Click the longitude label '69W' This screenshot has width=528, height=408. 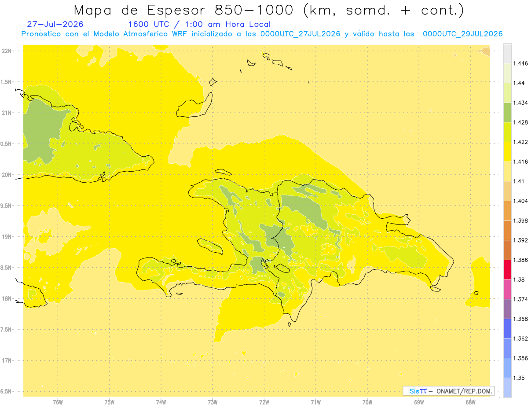(419, 402)
